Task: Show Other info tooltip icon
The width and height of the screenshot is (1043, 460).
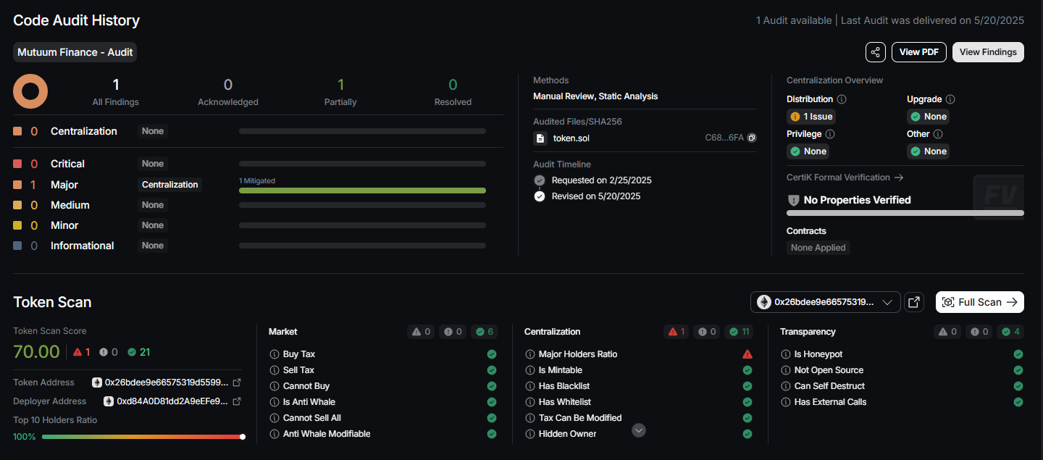Action: [938, 134]
